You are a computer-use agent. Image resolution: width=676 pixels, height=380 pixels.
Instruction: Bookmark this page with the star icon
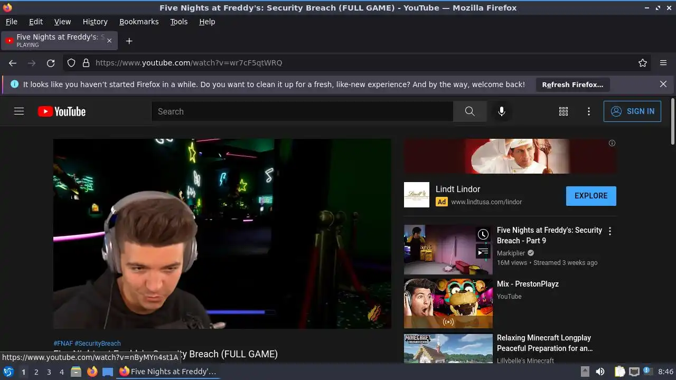click(643, 63)
